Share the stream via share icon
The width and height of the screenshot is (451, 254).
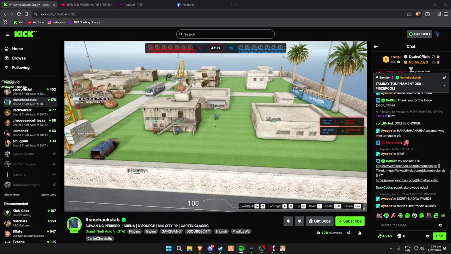click(x=348, y=233)
